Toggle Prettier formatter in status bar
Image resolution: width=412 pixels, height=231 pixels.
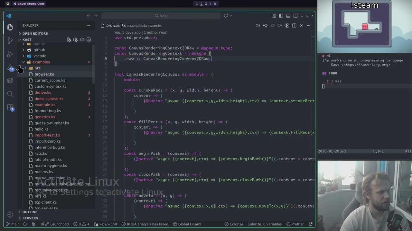(x=295, y=224)
